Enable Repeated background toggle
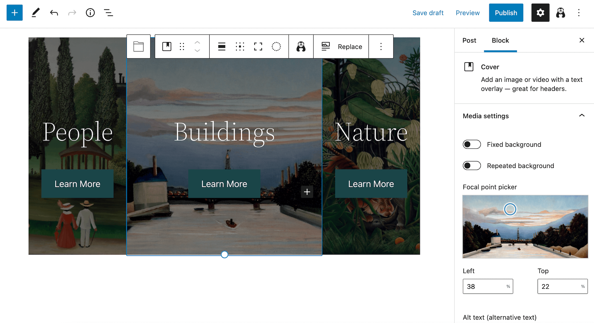 tap(472, 166)
